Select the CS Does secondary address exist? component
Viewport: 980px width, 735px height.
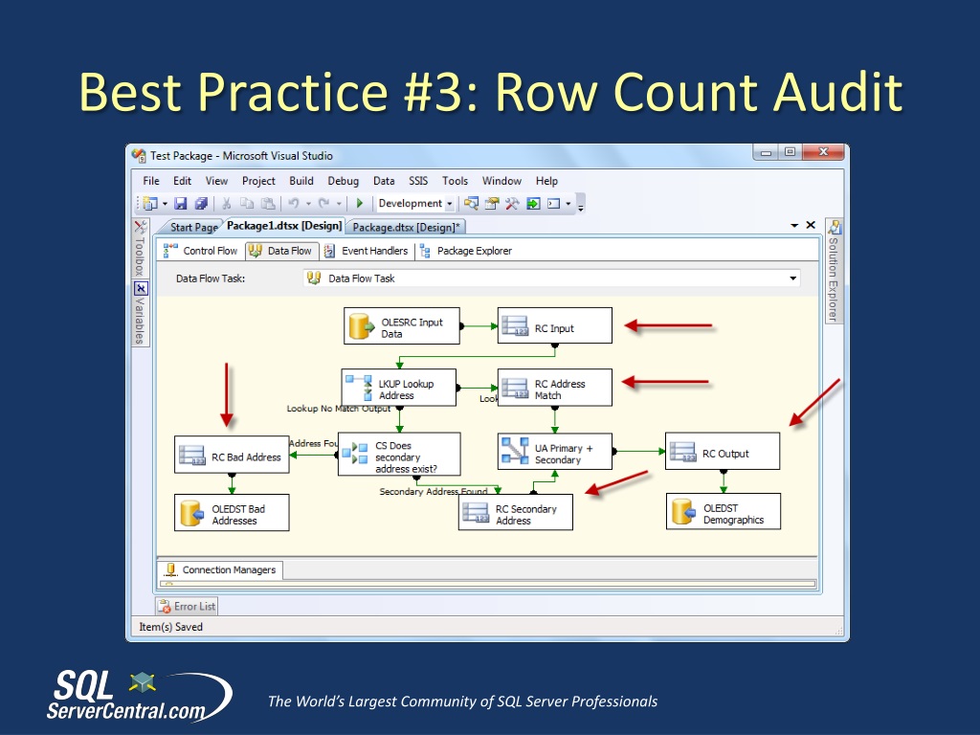coord(399,455)
